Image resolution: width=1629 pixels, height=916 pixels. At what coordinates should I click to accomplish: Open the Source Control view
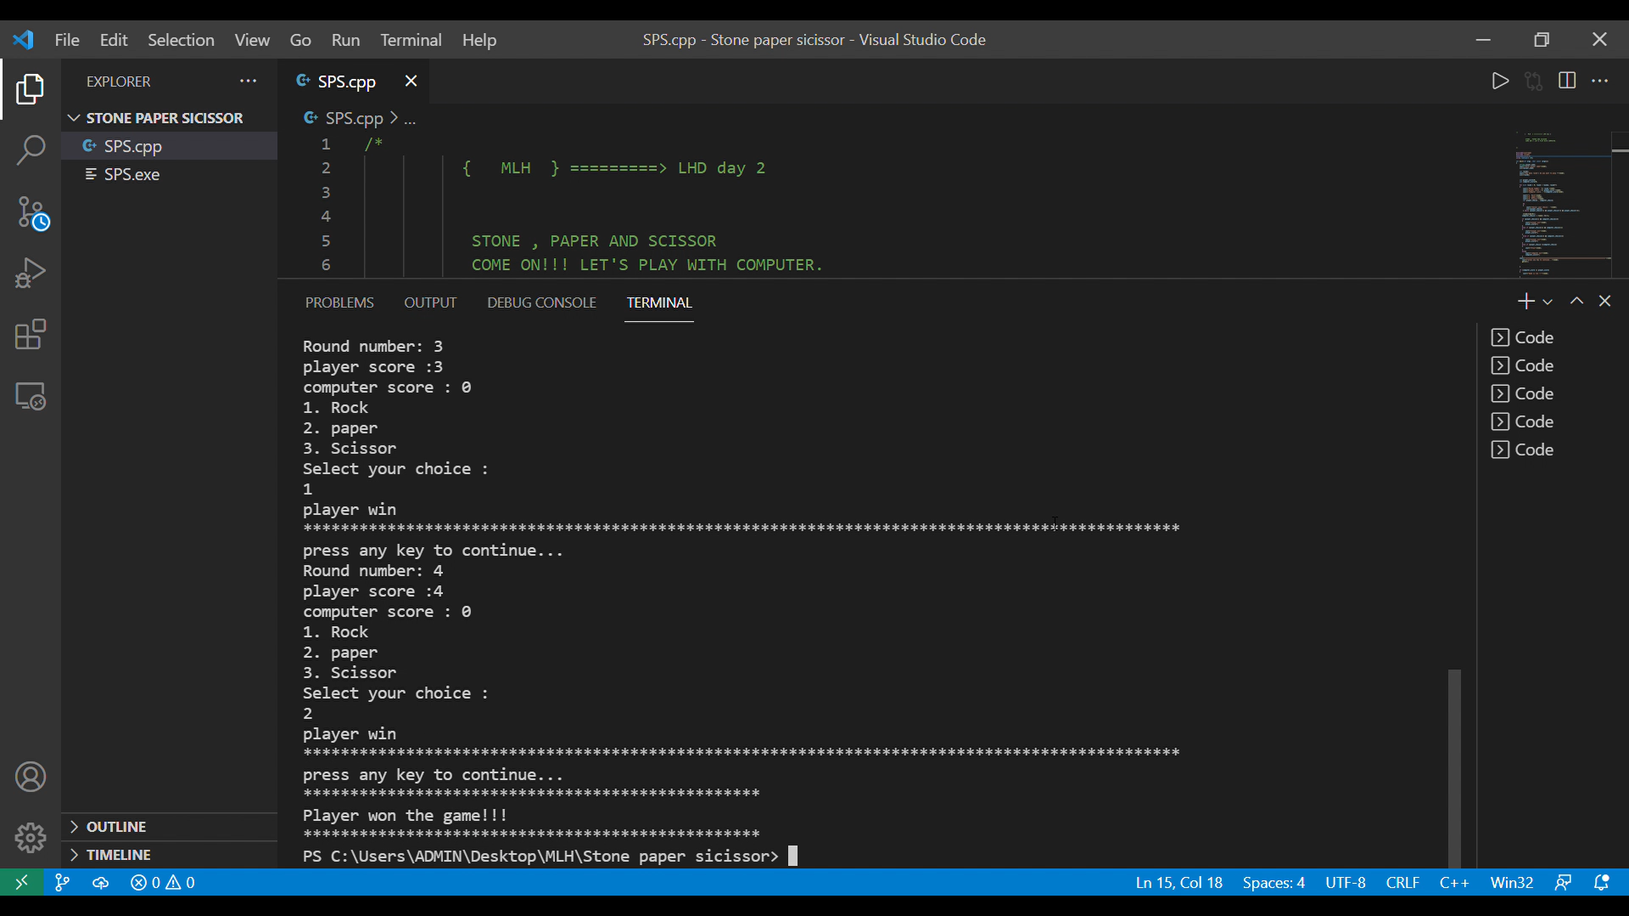click(x=31, y=213)
